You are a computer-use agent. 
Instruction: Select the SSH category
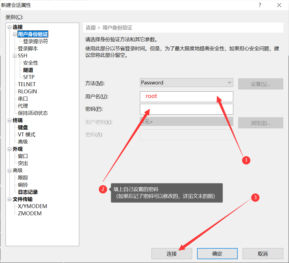tap(22, 56)
